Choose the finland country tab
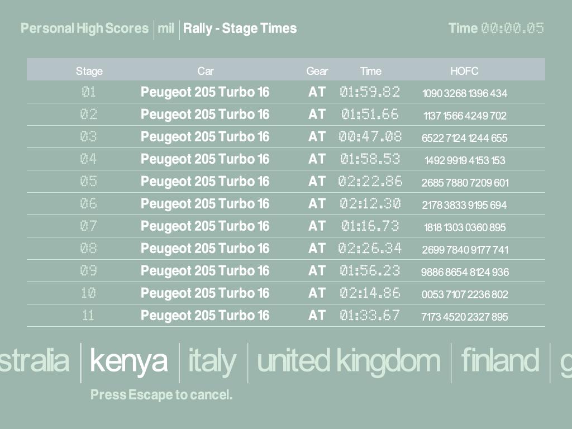572x429 pixels. pyautogui.click(x=499, y=361)
